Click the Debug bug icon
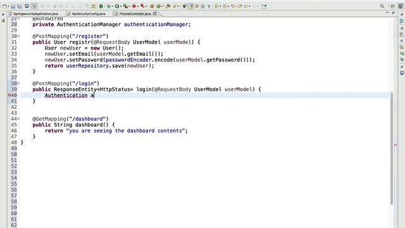This screenshot has height=228, width=405. (109, 6)
